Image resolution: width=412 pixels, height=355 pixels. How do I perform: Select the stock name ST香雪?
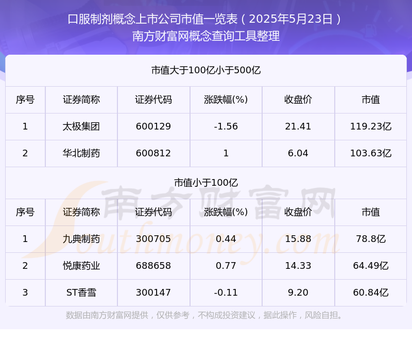(81, 293)
